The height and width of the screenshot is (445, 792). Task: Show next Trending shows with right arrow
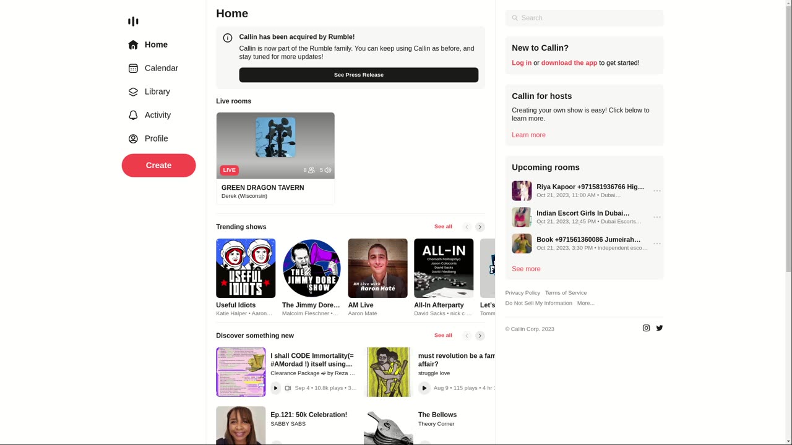pyautogui.click(x=480, y=227)
